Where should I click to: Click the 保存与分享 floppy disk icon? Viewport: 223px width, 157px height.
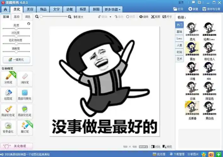pyautogui.click(x=204, y=9)
